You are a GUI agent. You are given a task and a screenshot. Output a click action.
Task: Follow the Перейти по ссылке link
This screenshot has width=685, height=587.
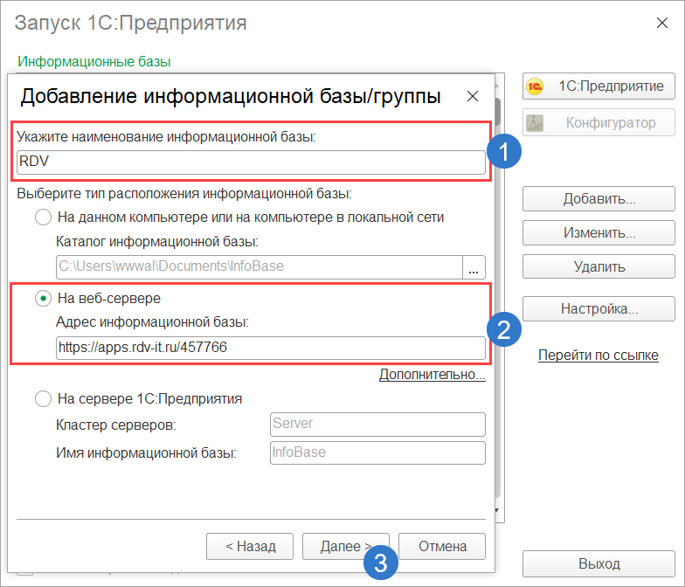[598, 355]
